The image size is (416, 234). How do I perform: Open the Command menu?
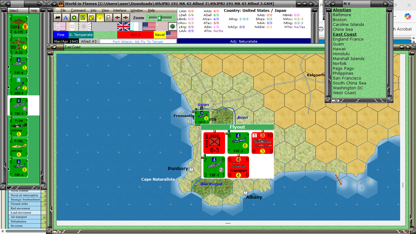78,10
